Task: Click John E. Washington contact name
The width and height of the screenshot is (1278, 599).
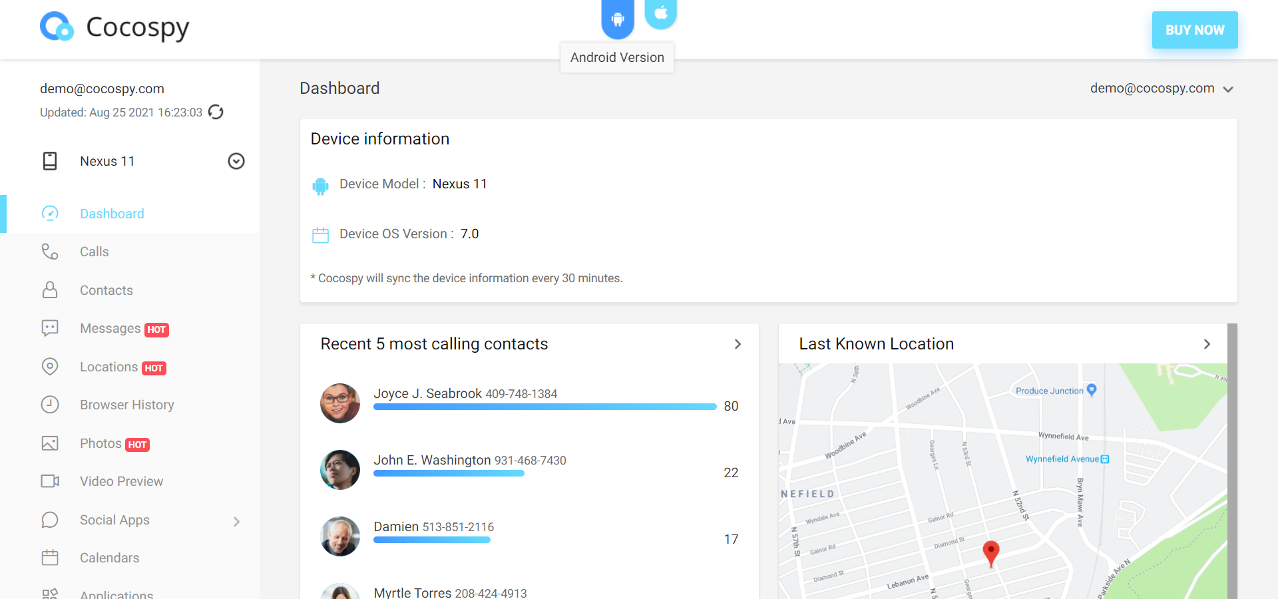Action: [x=432, y=460]
